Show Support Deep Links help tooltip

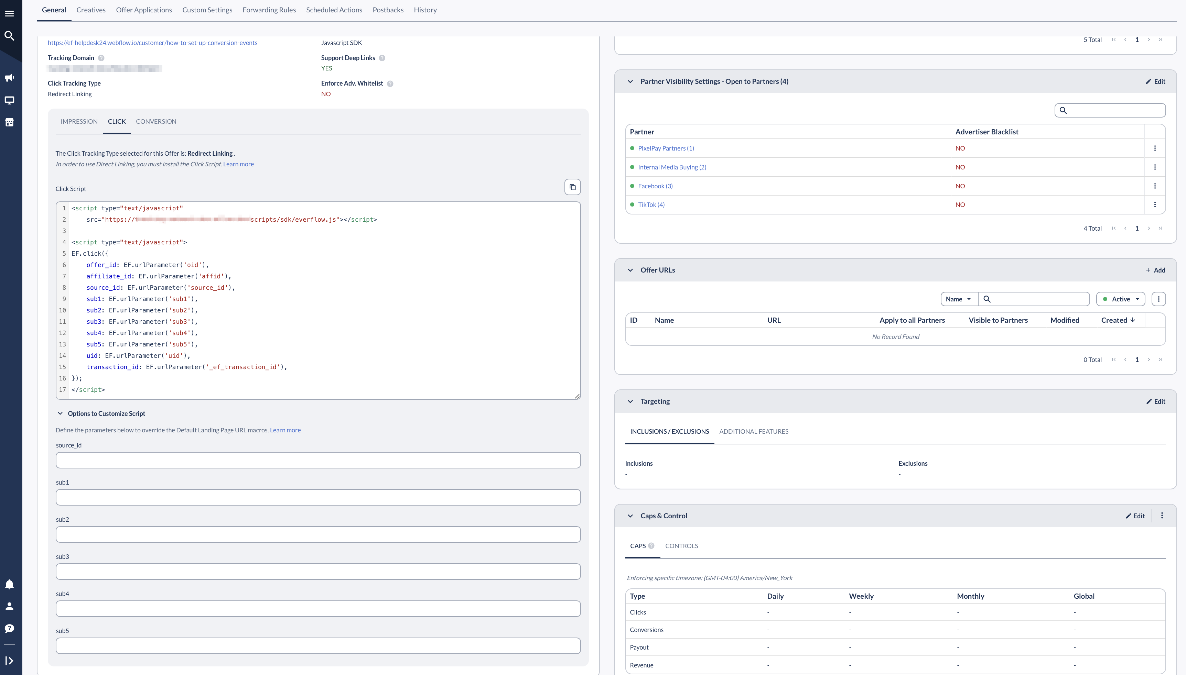(x=382, y=58)
